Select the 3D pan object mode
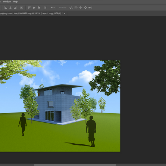 pyautogui.click(x=81, y=8)
